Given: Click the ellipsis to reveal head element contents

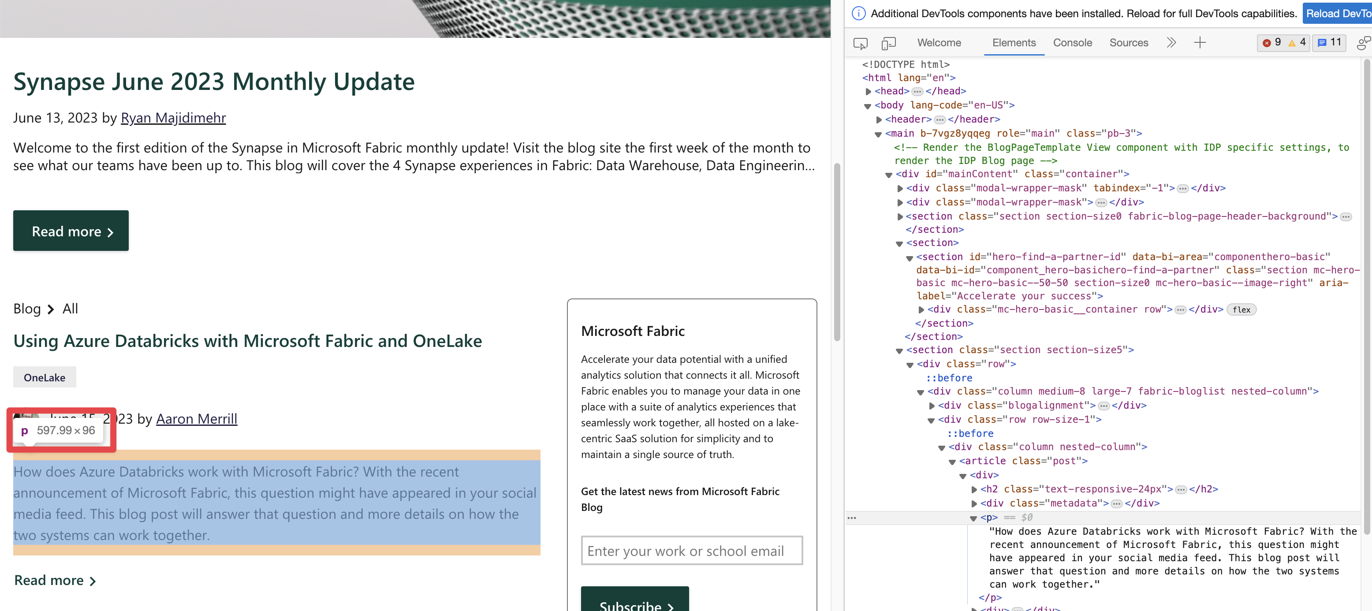Looking at the screenshot, I should 918,91.
